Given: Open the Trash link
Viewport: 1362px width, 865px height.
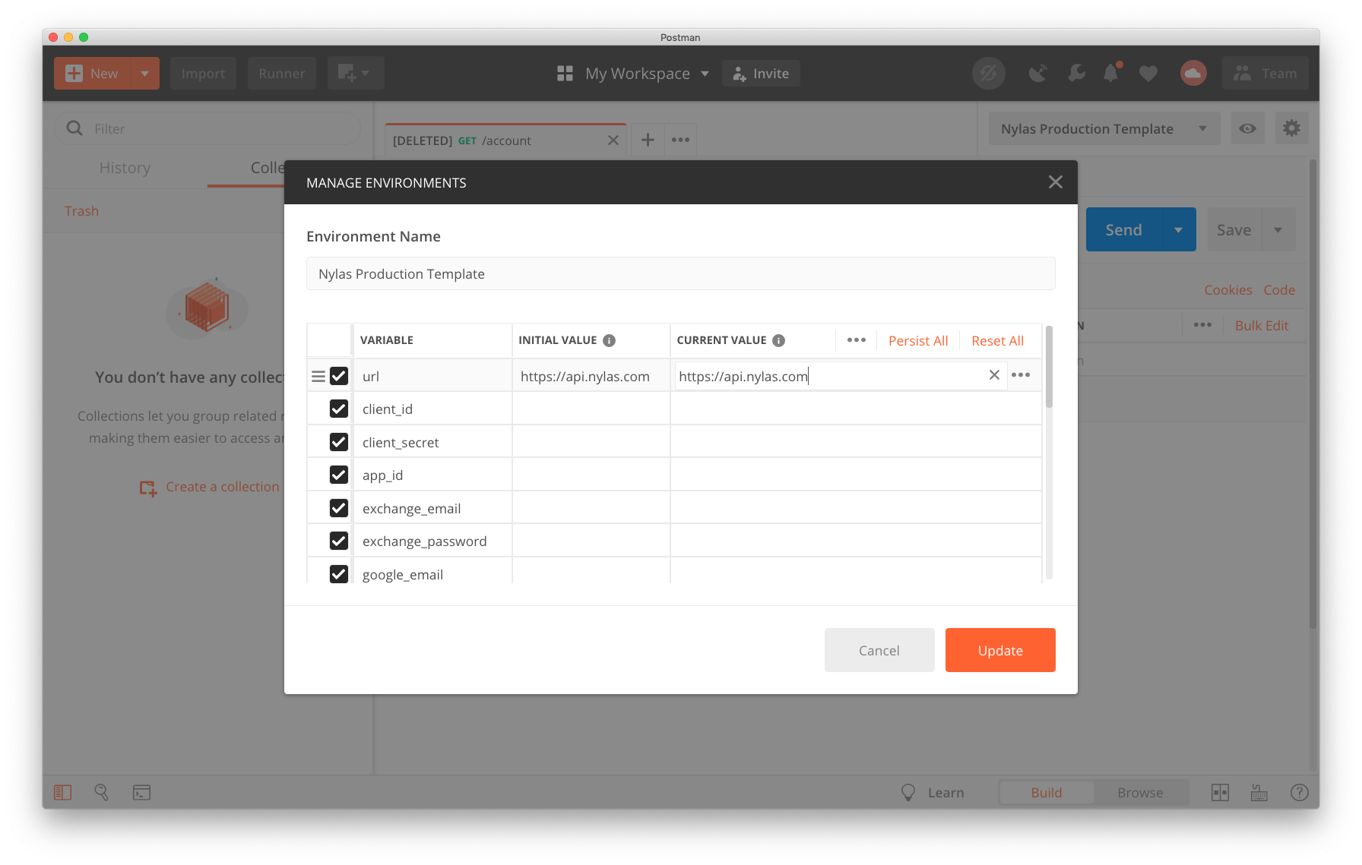Looking at the screenshot, I should 81,211.
